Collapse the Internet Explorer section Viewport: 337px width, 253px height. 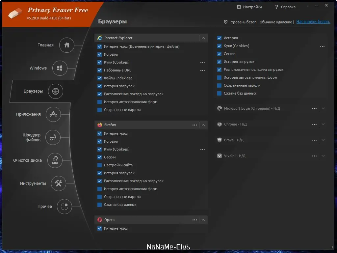pos(203,38)
